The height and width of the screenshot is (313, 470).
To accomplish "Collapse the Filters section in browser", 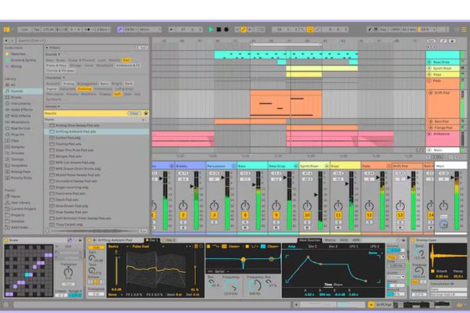I will tap(47, 47).
